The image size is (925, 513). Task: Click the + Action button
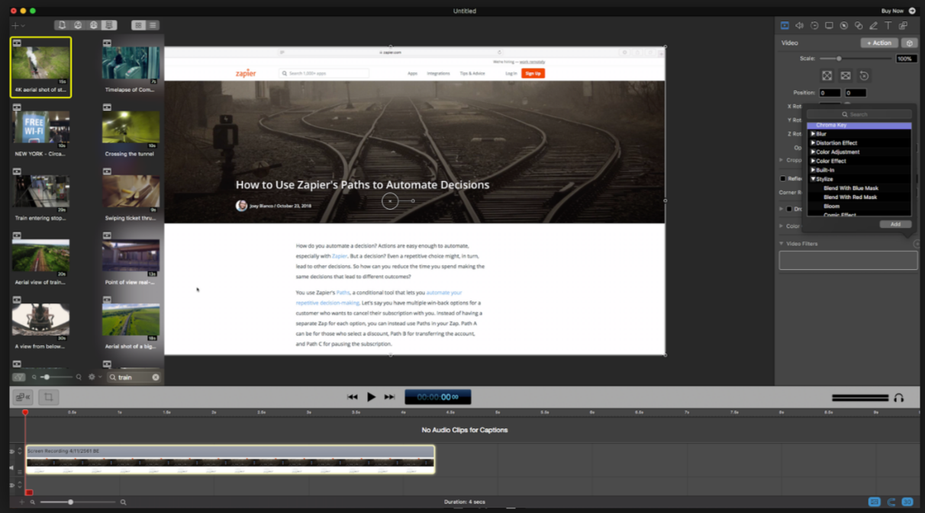(x=878, y=43)
